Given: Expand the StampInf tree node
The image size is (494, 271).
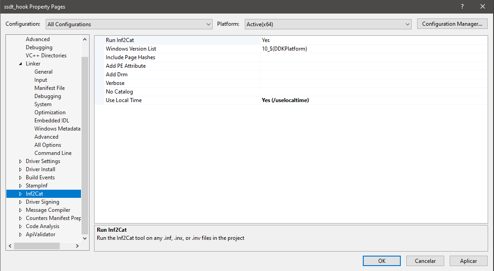Looking at the screenshot, I should tap(20, 186).
